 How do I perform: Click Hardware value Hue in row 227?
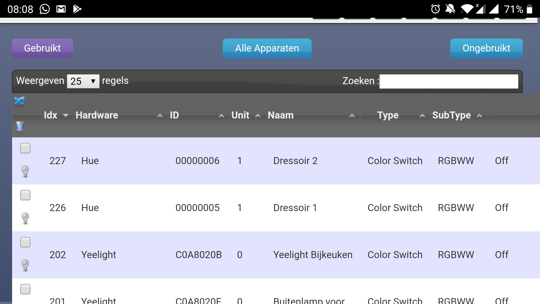coord(90,161)
